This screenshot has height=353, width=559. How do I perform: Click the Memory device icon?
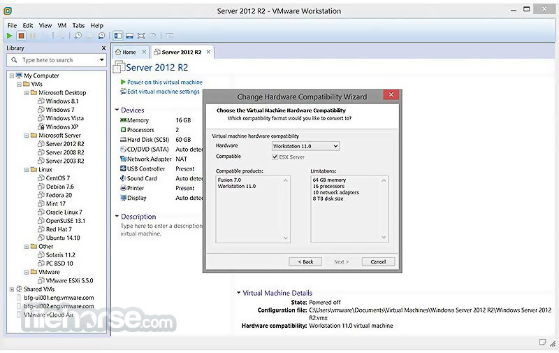[x=124, y=120]
